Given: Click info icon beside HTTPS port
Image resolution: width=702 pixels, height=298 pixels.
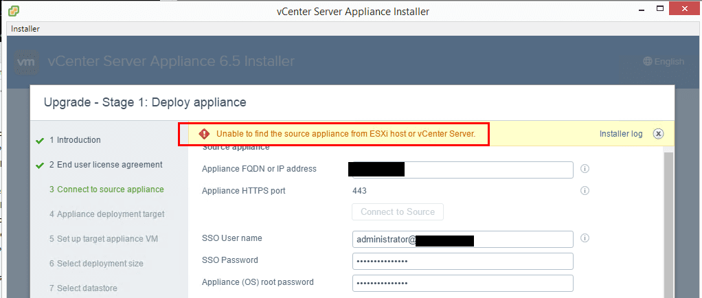Looking at the screenshot, I should click(x=585, y=191).
